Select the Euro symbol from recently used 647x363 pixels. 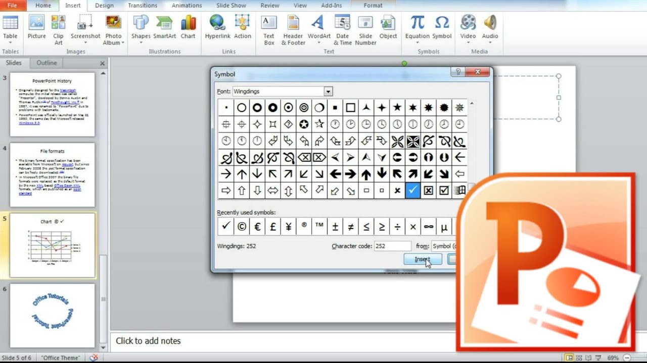click(x=257, y=226)
